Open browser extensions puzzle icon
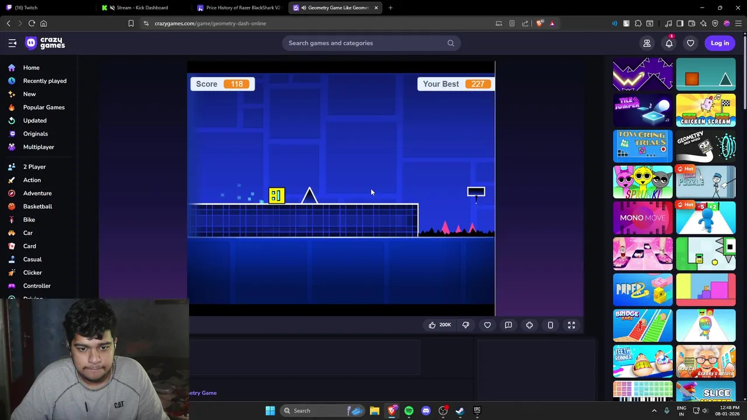Viewport: 747px width, 420px height. coord(638,23)
